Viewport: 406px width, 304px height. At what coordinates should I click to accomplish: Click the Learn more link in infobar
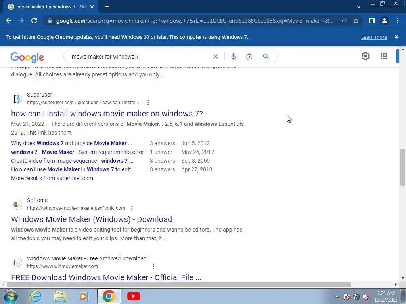pos(374,37)
